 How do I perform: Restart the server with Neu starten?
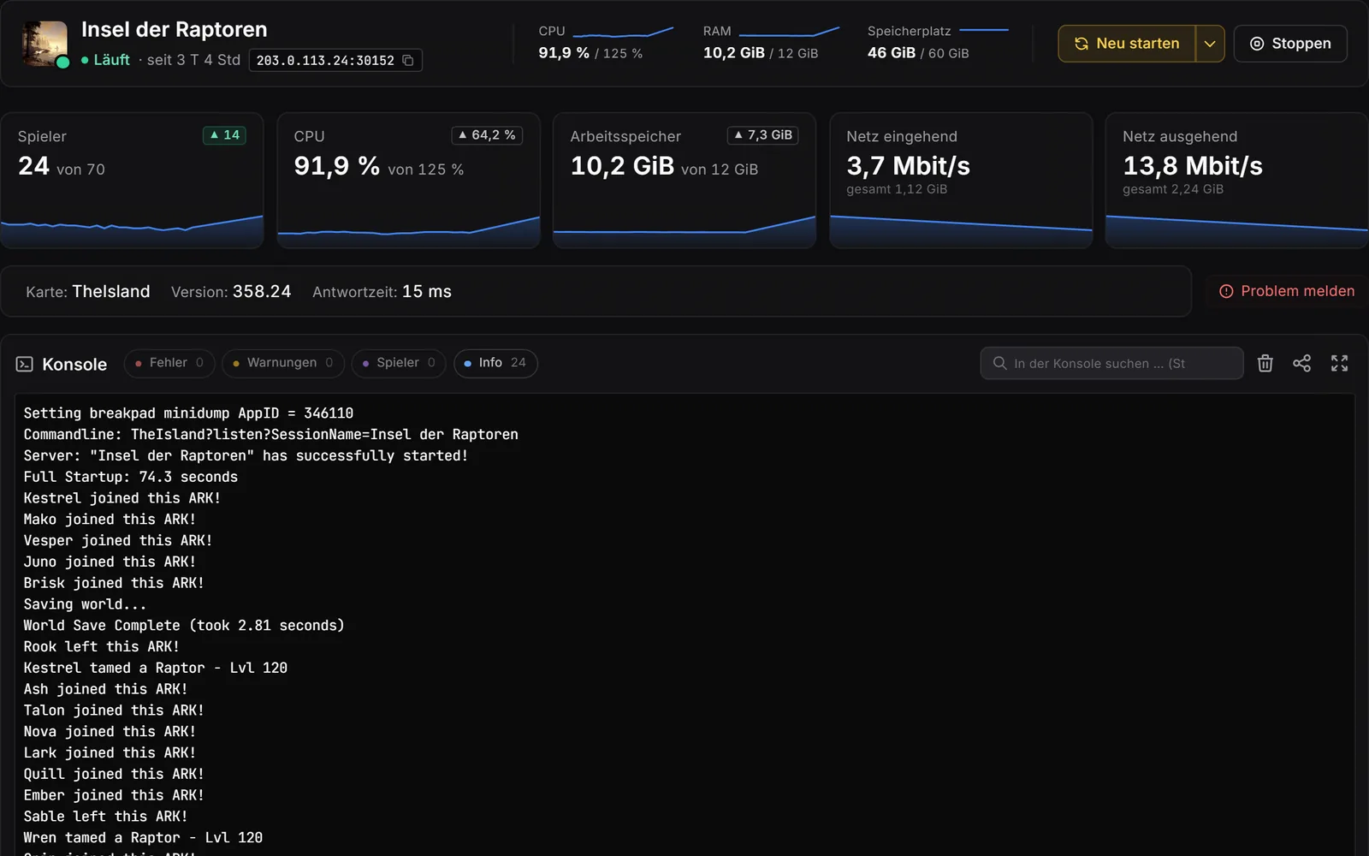pyautogui.click(x=1127, y=44)
